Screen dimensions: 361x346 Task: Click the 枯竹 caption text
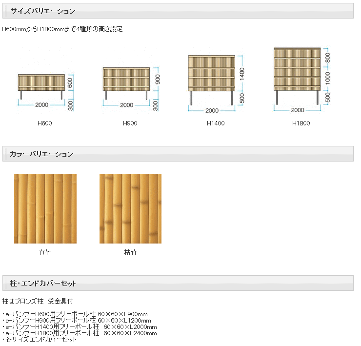pos(130,252)
